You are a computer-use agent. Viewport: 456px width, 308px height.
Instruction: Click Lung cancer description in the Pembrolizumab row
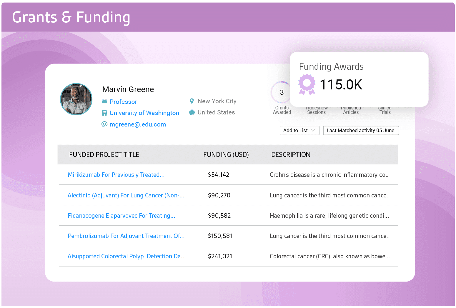click(x=330, y=236)
